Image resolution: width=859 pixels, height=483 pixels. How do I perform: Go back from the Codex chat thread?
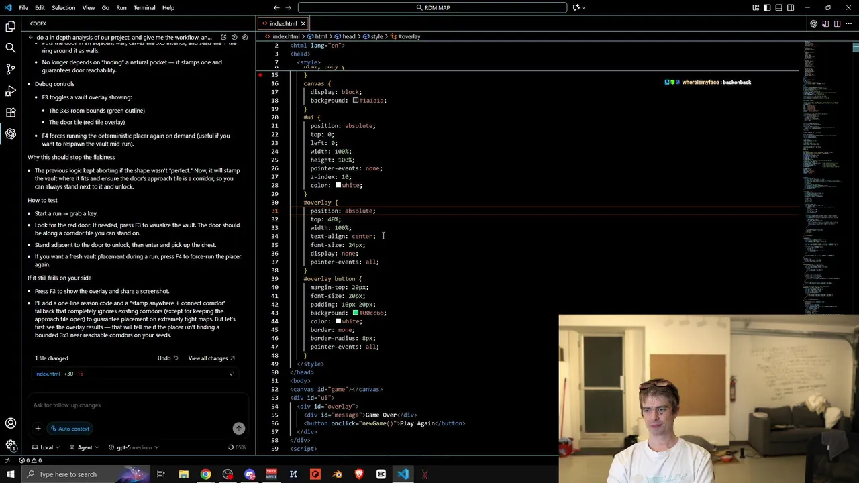point(31,37)
